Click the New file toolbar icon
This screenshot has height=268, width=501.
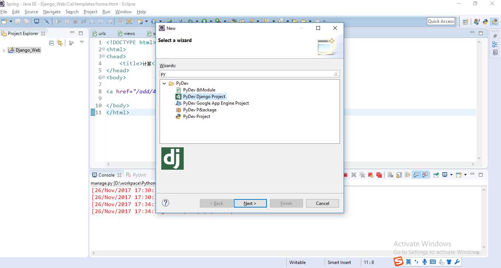tap(4, 21)
